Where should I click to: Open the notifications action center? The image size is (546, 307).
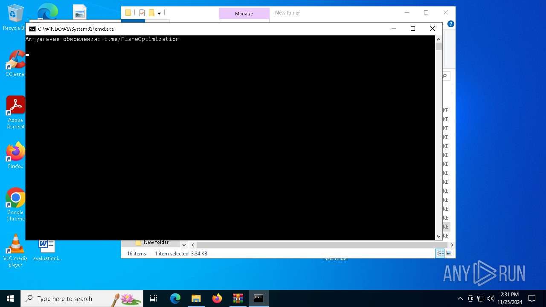[532, 298]
